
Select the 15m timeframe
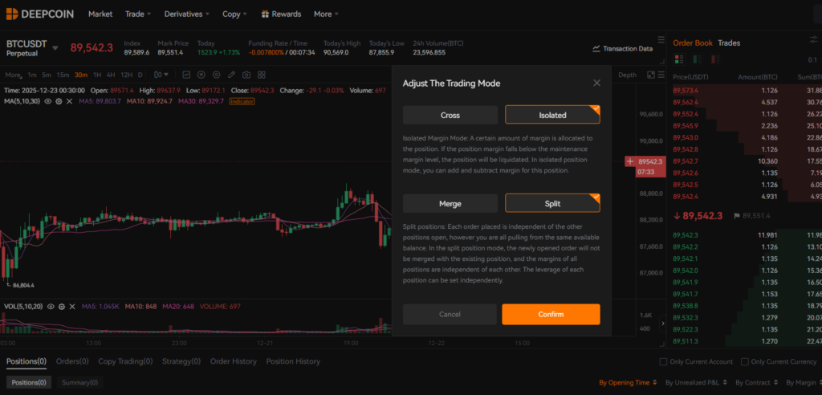pos(63,75)
